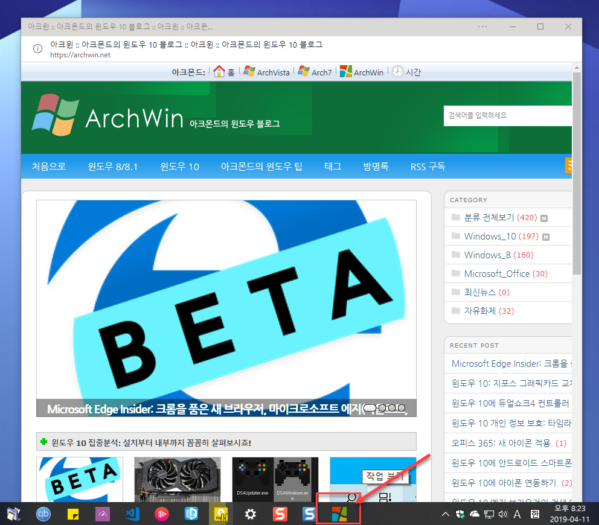
Task: Select 아크몬드의 윈도우 팁 menu item
Action: click(261, 167)
